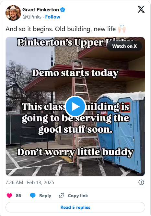
Task: Click the 86 likes count
Action: click(18, 196)
